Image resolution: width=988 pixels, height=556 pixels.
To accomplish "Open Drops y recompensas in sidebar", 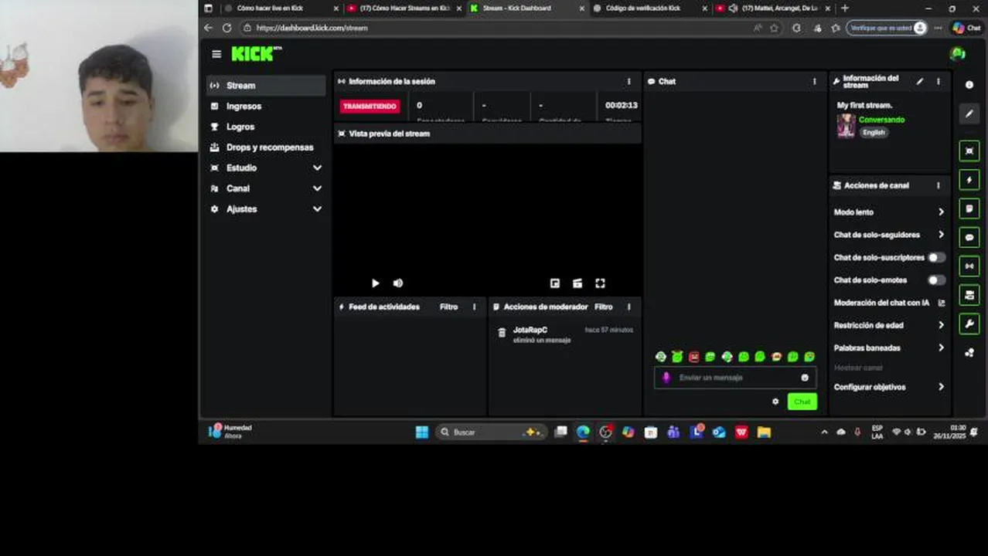I will click(266, 147).
